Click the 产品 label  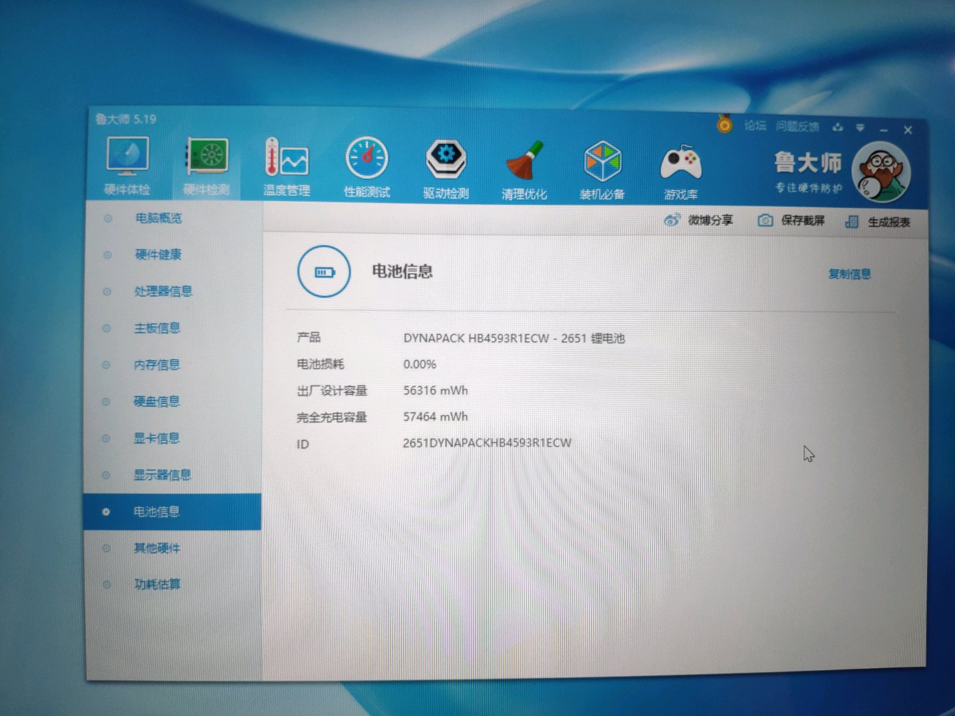tap(309, 337)
